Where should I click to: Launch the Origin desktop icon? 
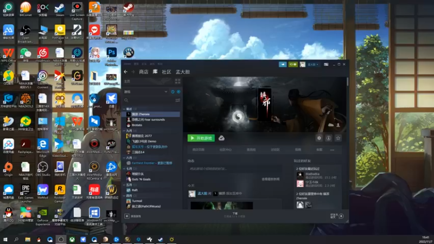click(8, 169)
